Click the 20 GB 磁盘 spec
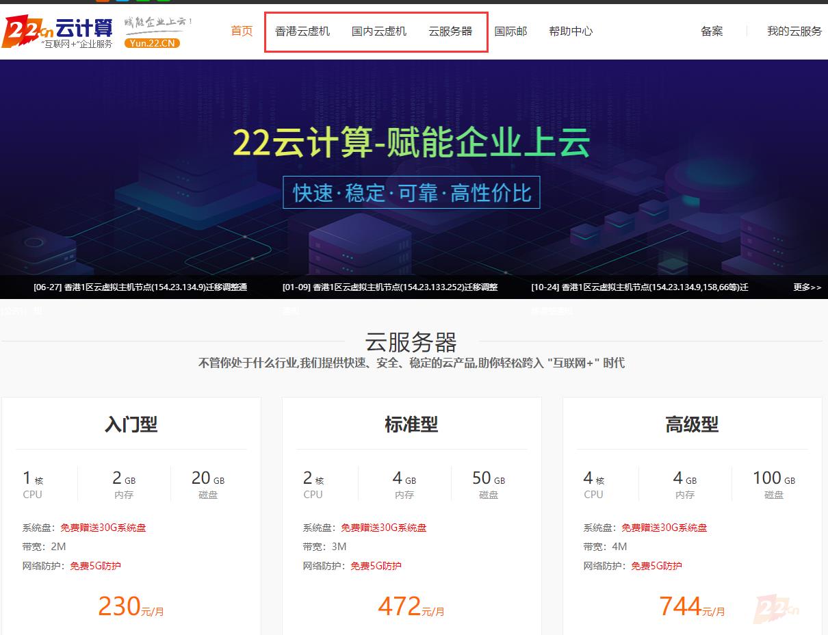The width and height of the screenshot is (828, 635). coord(208,484)
